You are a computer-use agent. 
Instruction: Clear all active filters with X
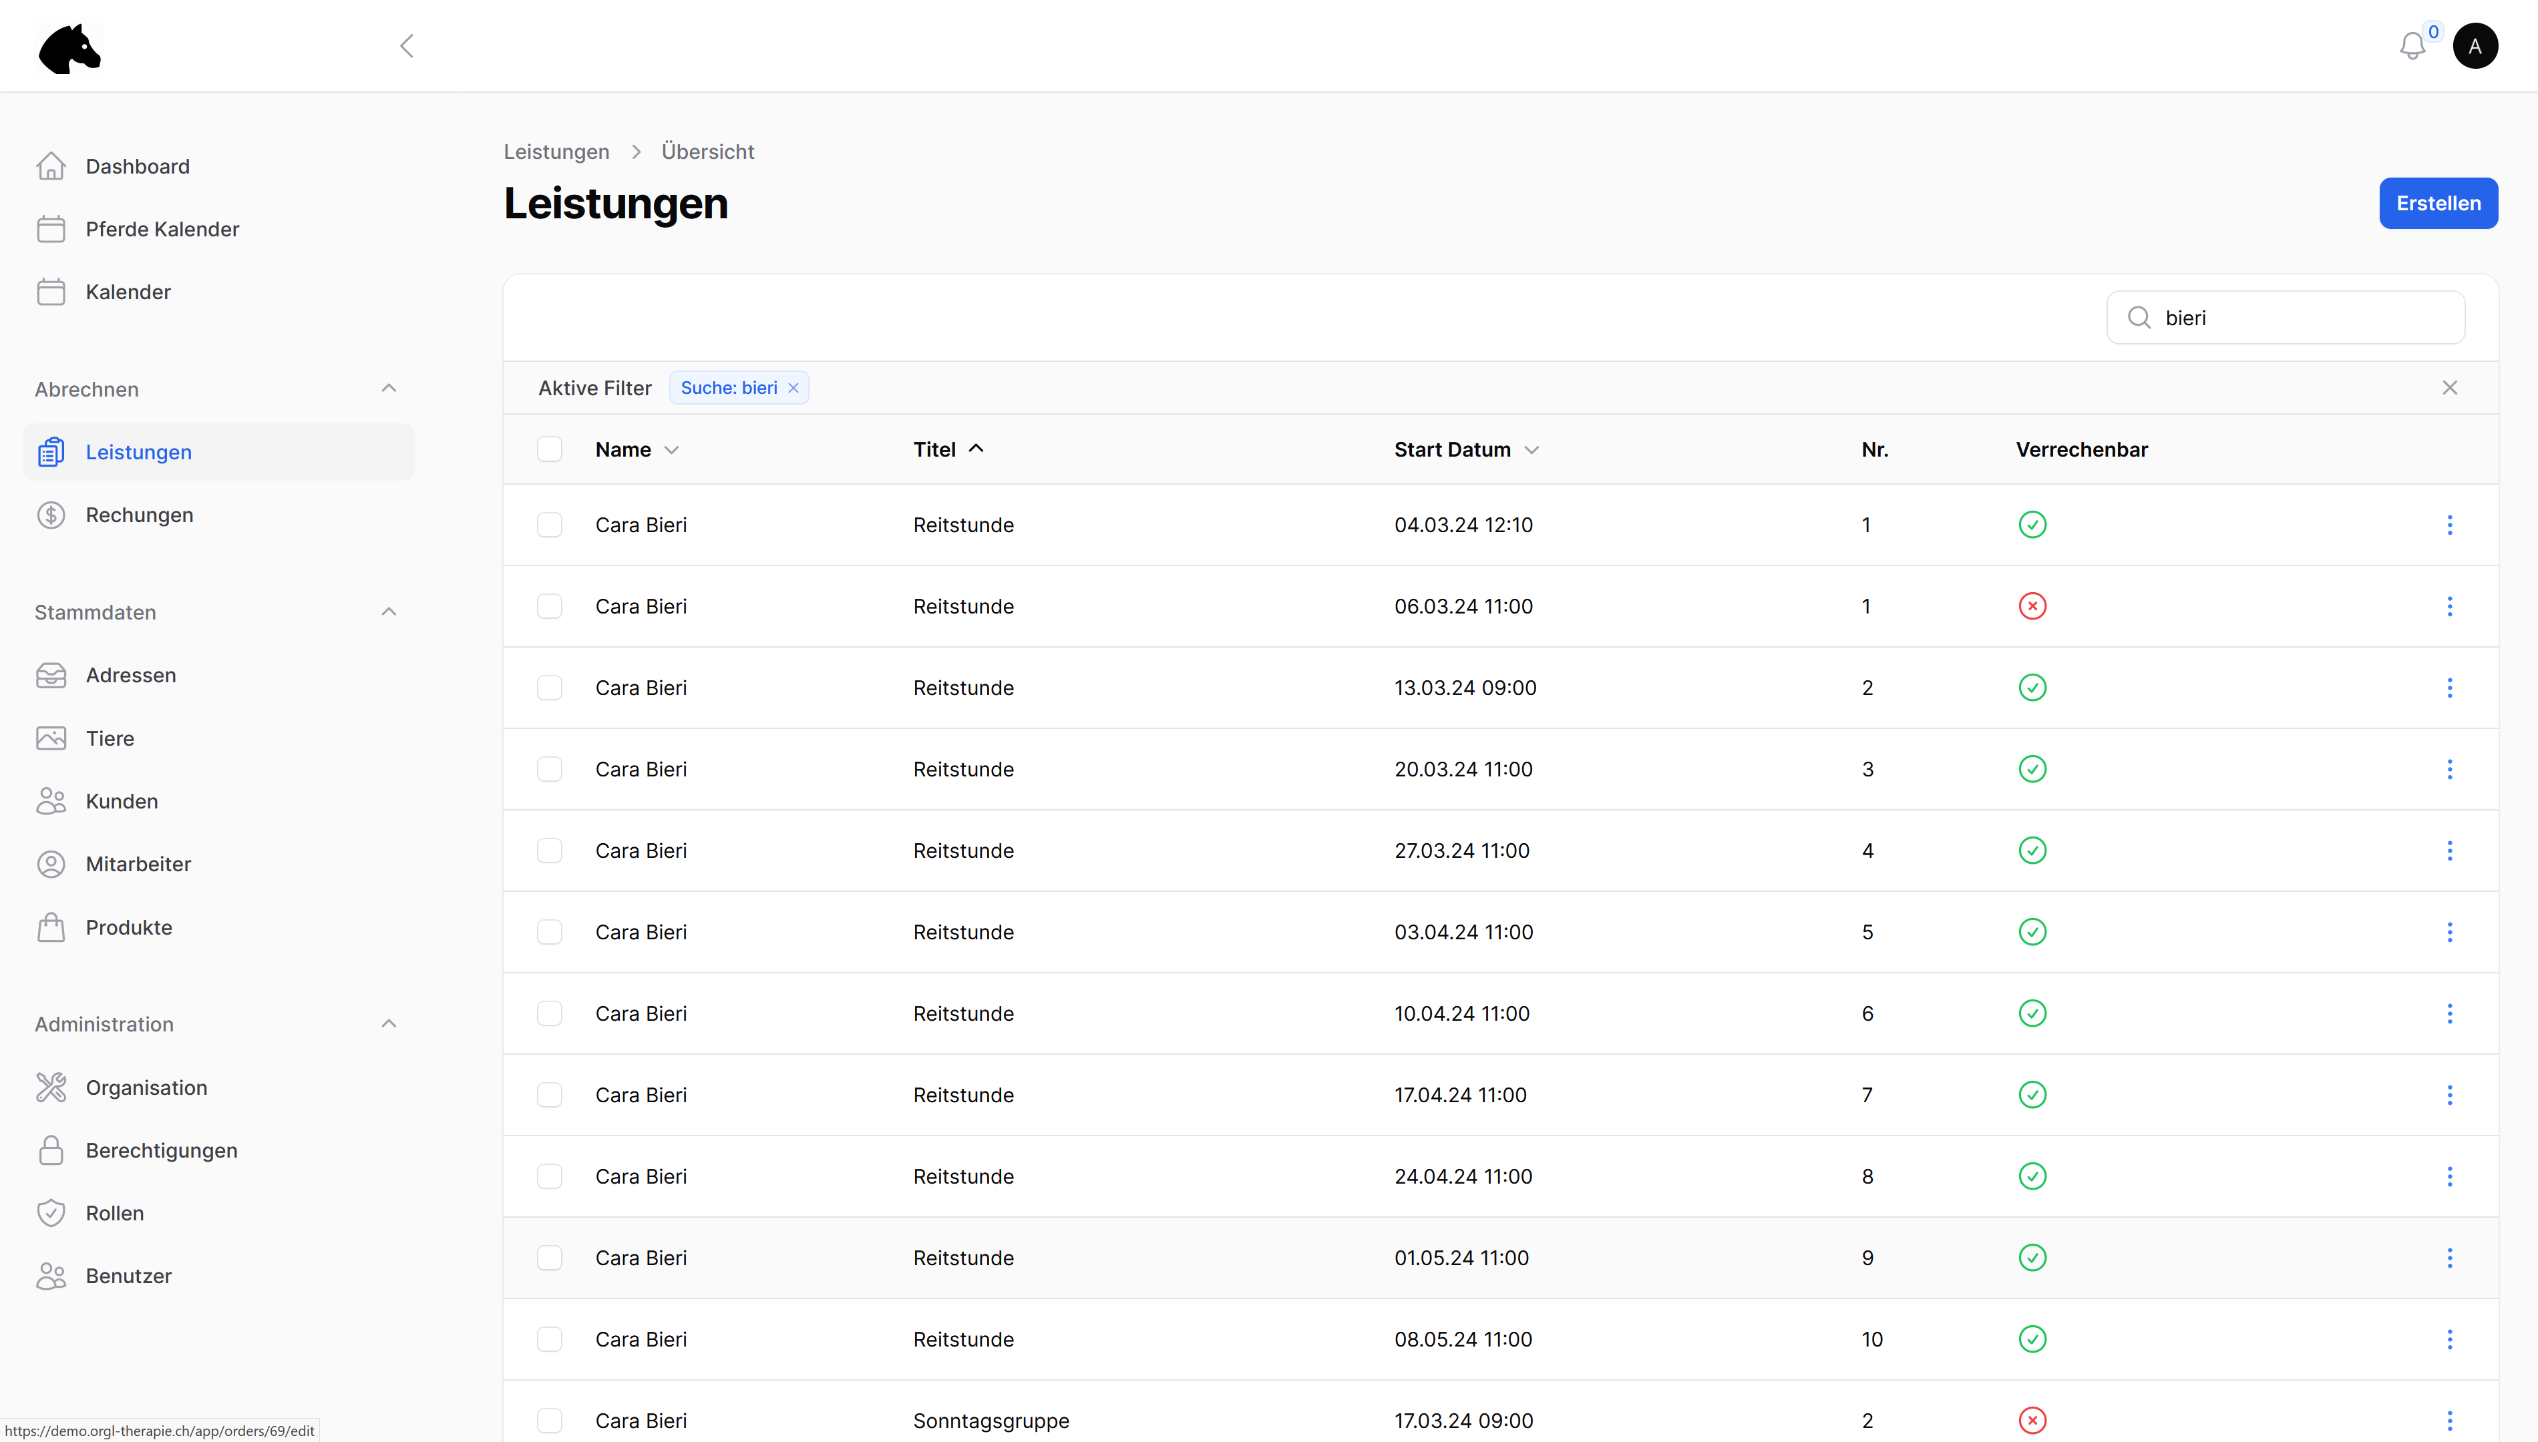pyautogui.click(x=2449, y=387)
